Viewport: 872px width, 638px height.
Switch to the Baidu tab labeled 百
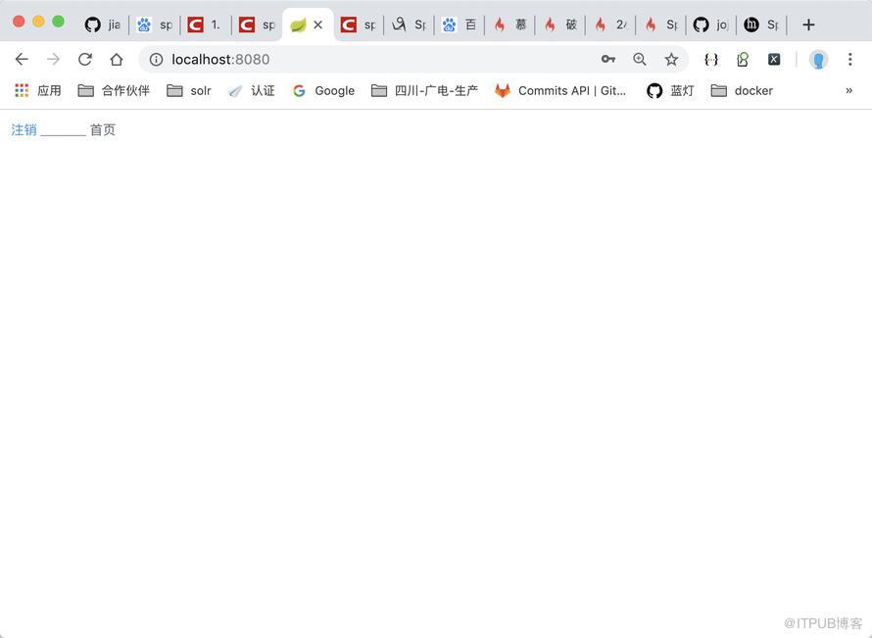click(460, 25)
